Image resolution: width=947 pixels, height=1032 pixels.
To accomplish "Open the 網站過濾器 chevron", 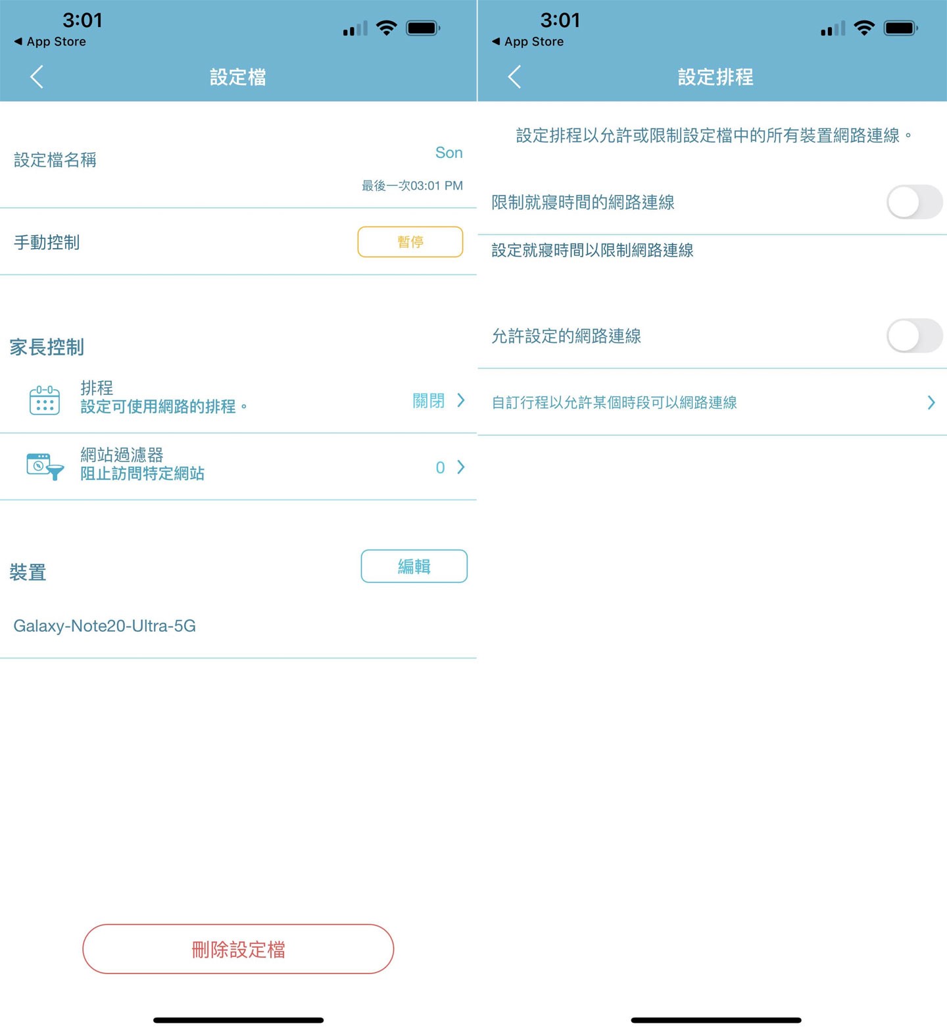I will click(x=461, y=467).
